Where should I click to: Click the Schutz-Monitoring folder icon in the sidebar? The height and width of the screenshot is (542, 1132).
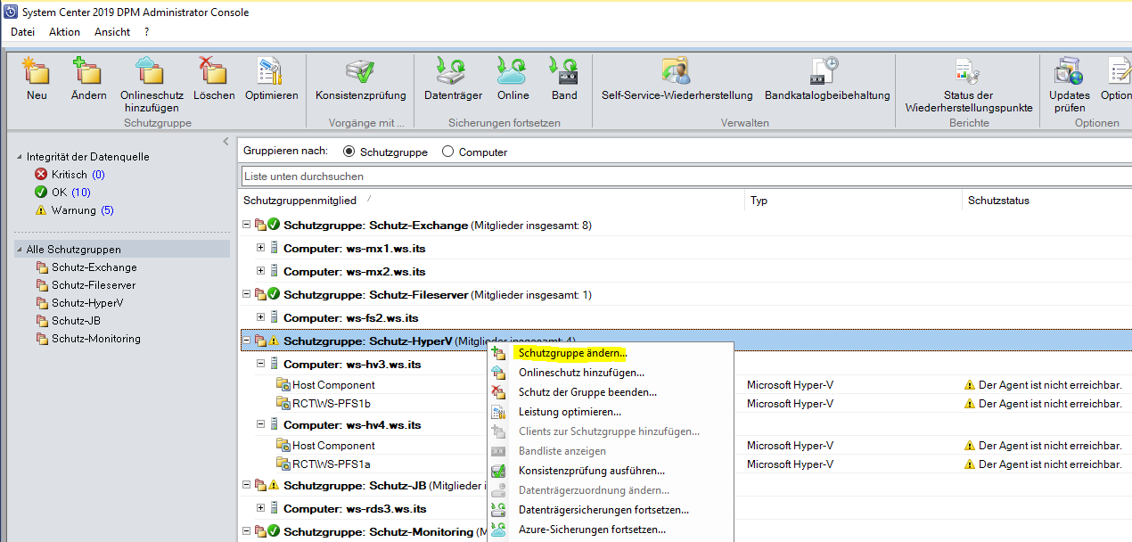[x=42, y=339]
